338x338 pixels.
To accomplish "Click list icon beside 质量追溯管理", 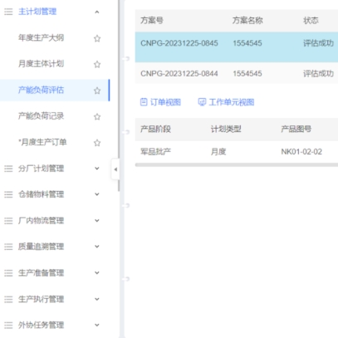I will click(8, 247).
